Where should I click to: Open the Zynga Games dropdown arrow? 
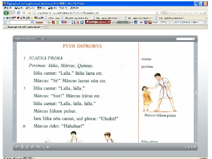click(109, 22)
